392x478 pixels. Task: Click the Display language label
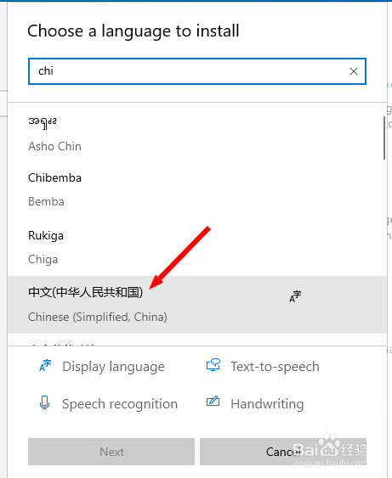click(113, 367)
